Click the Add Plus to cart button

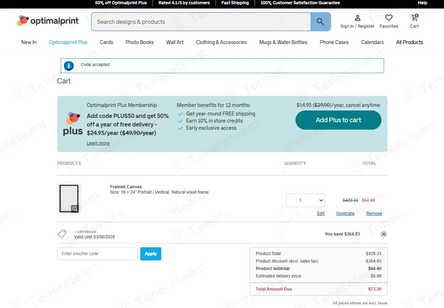click(339, 120)
